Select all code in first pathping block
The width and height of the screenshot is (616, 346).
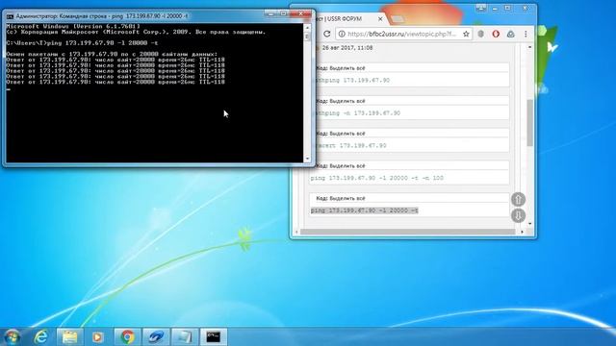pyautogui.click(x=346, y=68)
